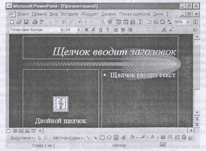Open Line Color dropdown arrow
The height and width of the screenshot is (151, 206).
[147, 137]
